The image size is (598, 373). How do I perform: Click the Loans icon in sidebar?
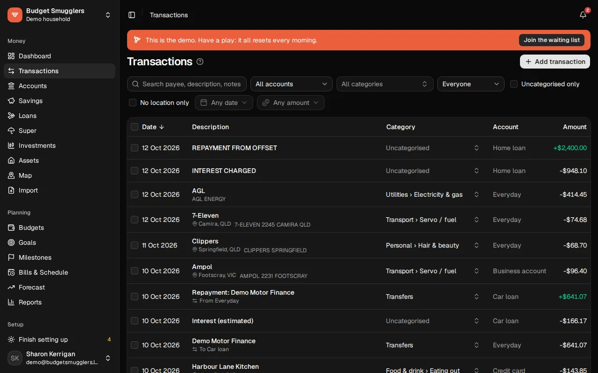tap(11, 116)
